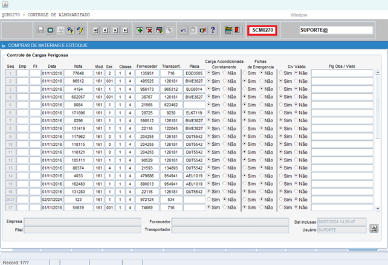Viewport: 388px width, 265px height.
Task: Click the table scrollbar up arrow
Action: tap(377, 73)
